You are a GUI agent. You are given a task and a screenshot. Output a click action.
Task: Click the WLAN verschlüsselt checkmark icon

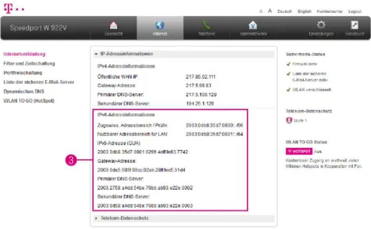(x=288, y=90)
